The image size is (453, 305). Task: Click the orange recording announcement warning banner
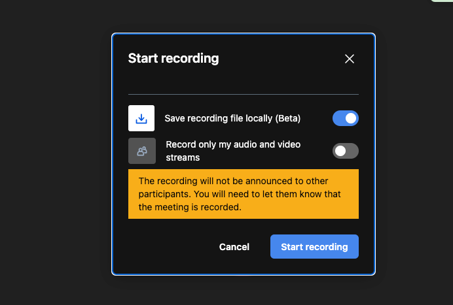[x=243, y=194]
